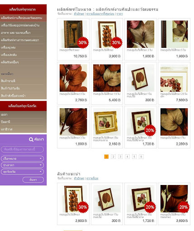This screenshot has width=194, height=231.
Task: Open gold framed leaf product priced 2,160 ฿
Action: tap(107, 122)
